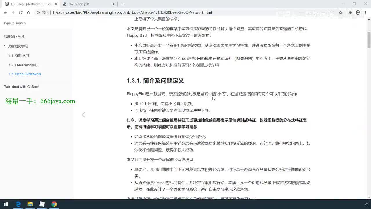Bookmark this page with the star icon

pos(341,12)
